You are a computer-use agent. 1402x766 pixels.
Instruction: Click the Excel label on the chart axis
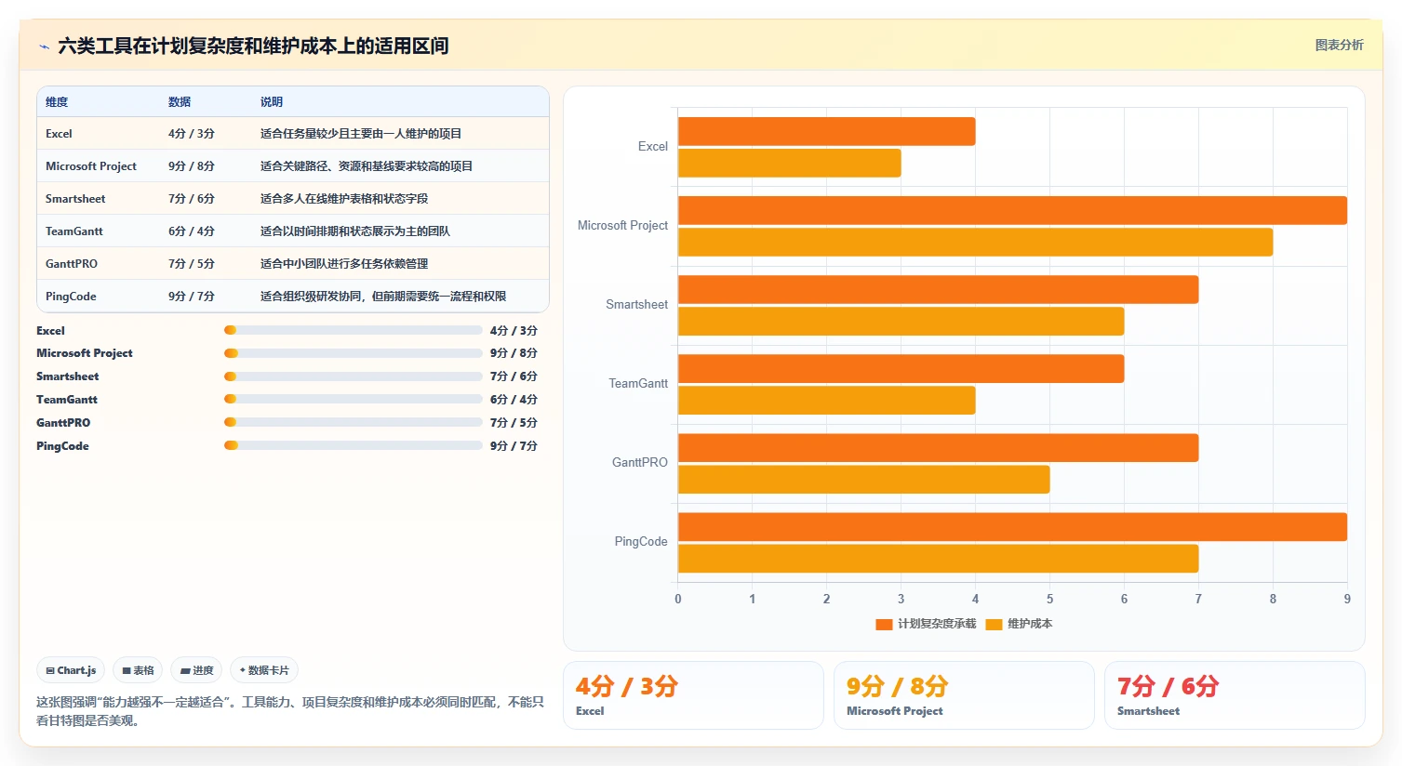(653, 147)
